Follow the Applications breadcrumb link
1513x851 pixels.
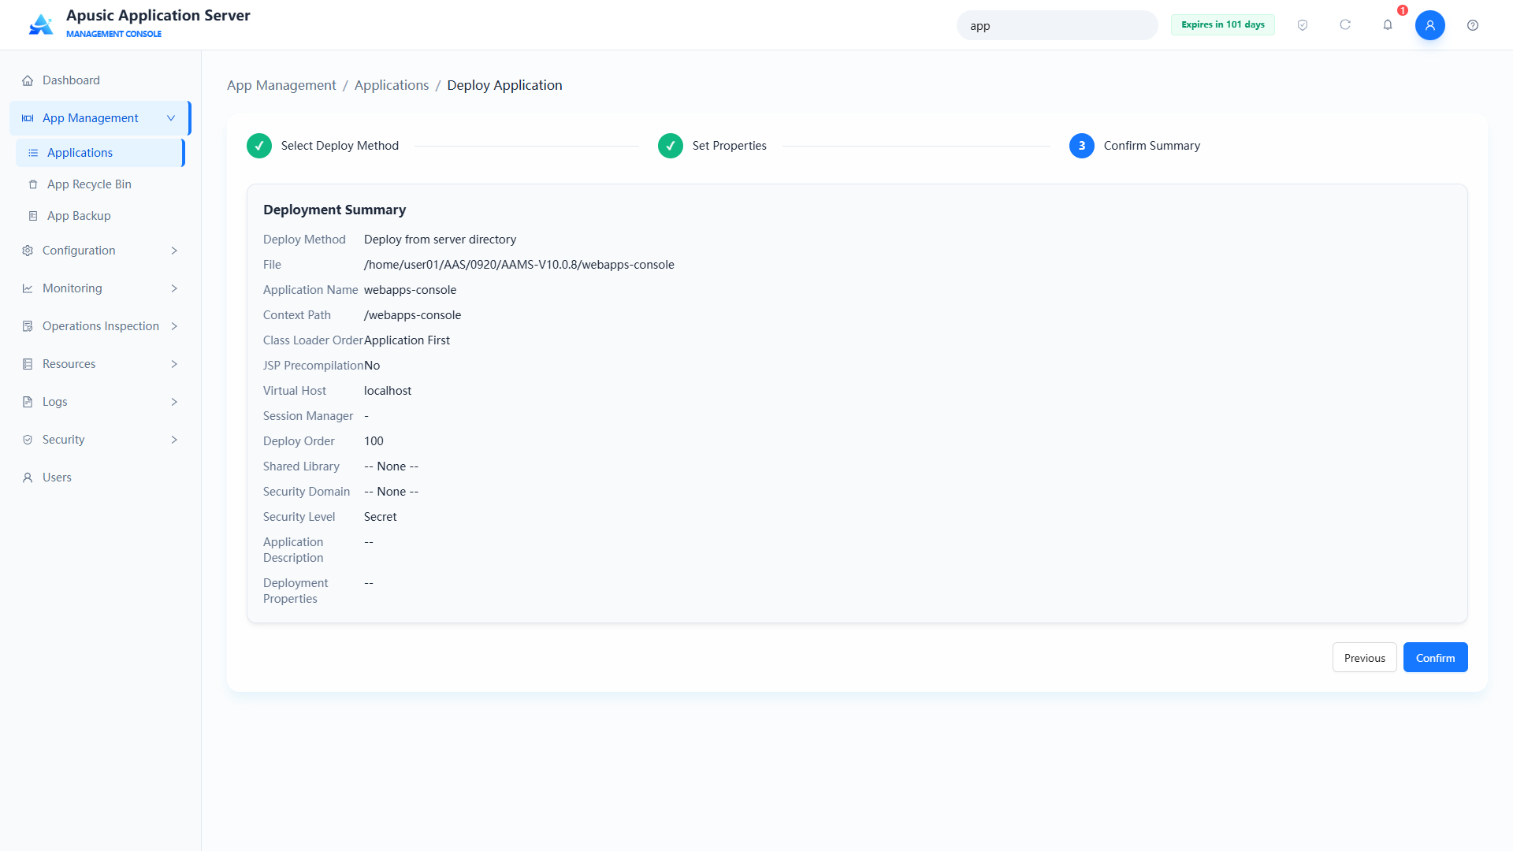click(x=392, y=85)
